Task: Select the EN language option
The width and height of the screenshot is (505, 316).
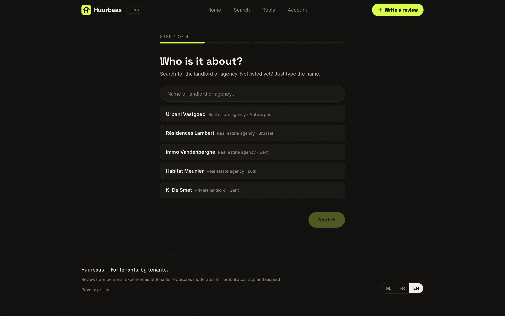Action: click(416, 288)
